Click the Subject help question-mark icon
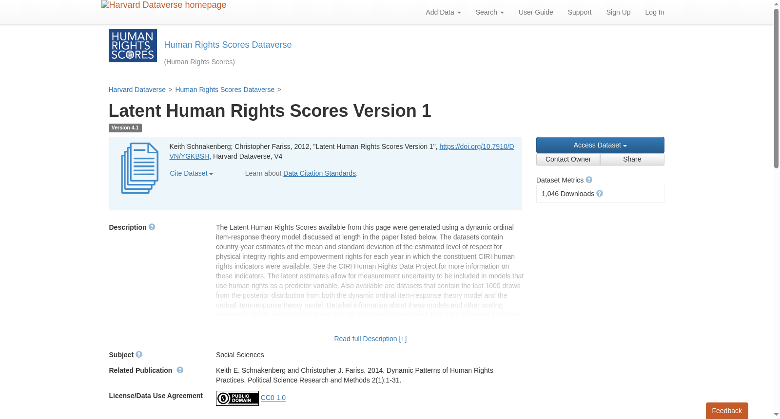 click(x=139, y=355)
